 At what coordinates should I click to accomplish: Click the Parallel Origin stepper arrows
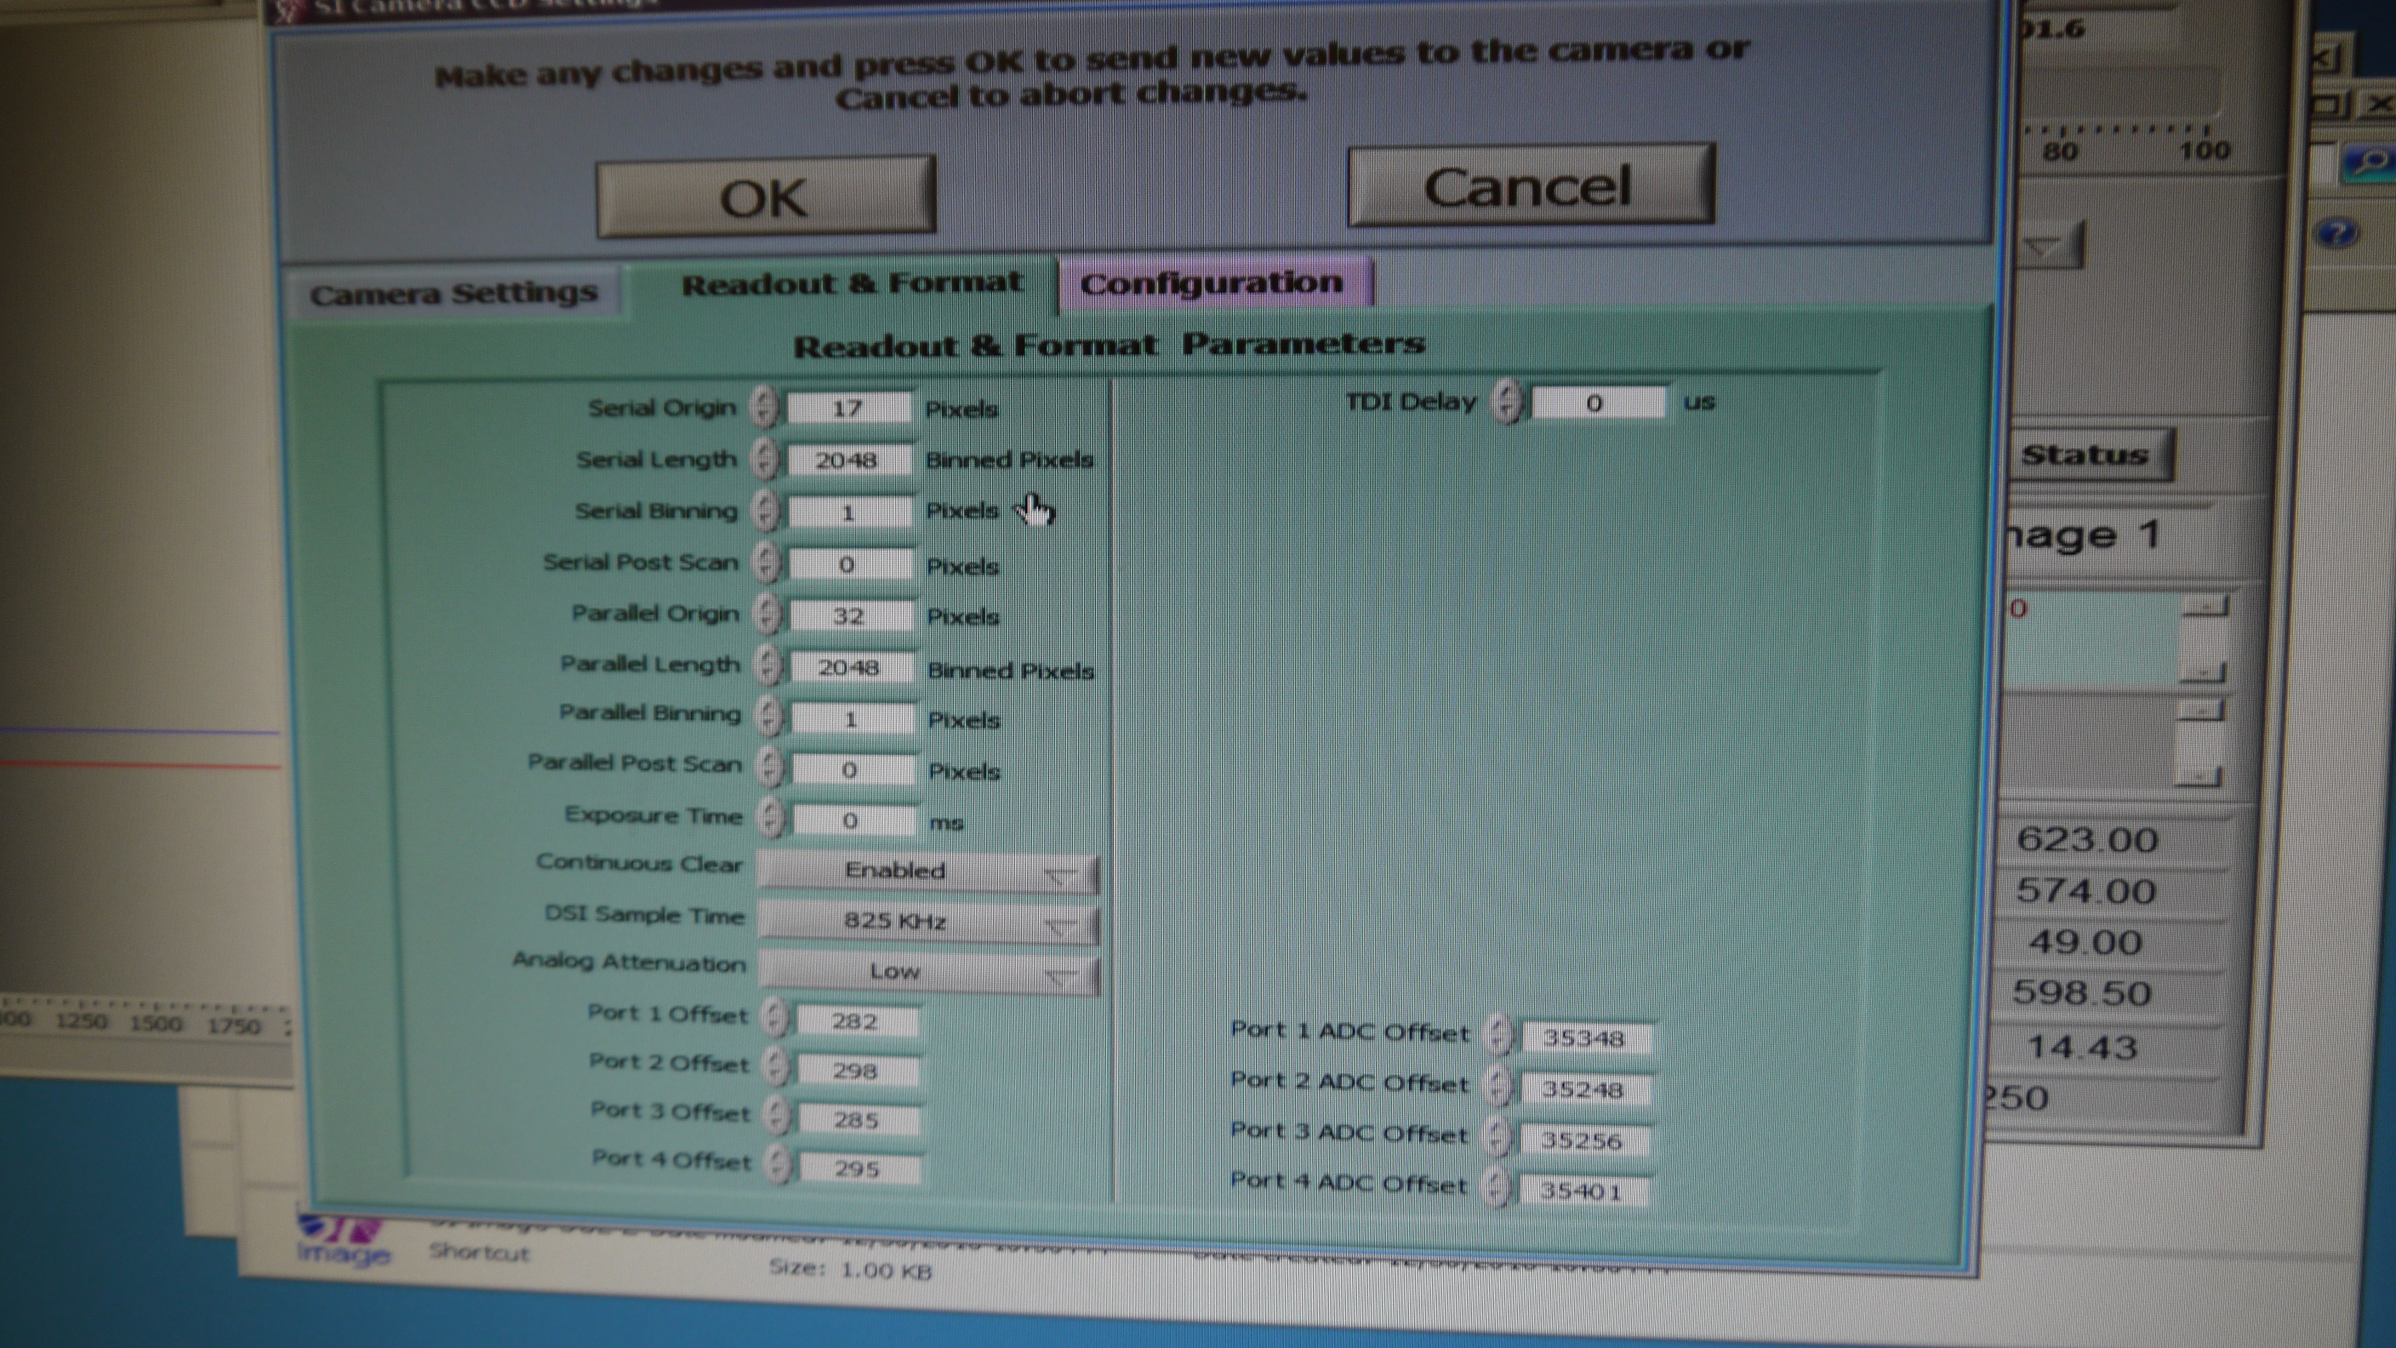tap(766, 614)
